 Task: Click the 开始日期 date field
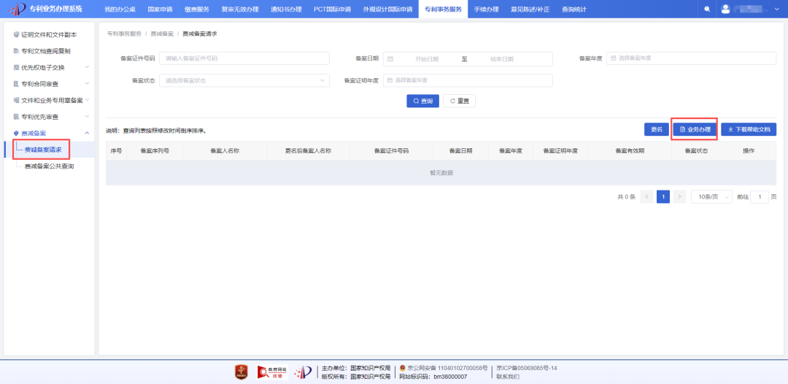[x=427, y=59]
